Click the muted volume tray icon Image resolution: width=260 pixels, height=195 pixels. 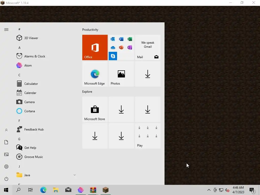(227, 190)
